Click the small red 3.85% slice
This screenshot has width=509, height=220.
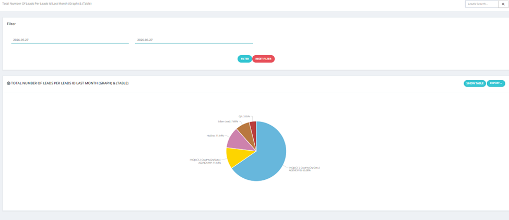(x=253, y=126)
